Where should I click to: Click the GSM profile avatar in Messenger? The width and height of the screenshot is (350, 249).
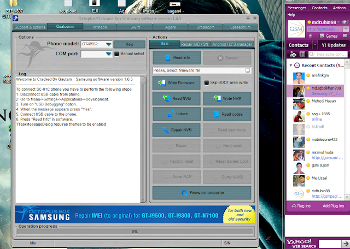pos(296,29)
